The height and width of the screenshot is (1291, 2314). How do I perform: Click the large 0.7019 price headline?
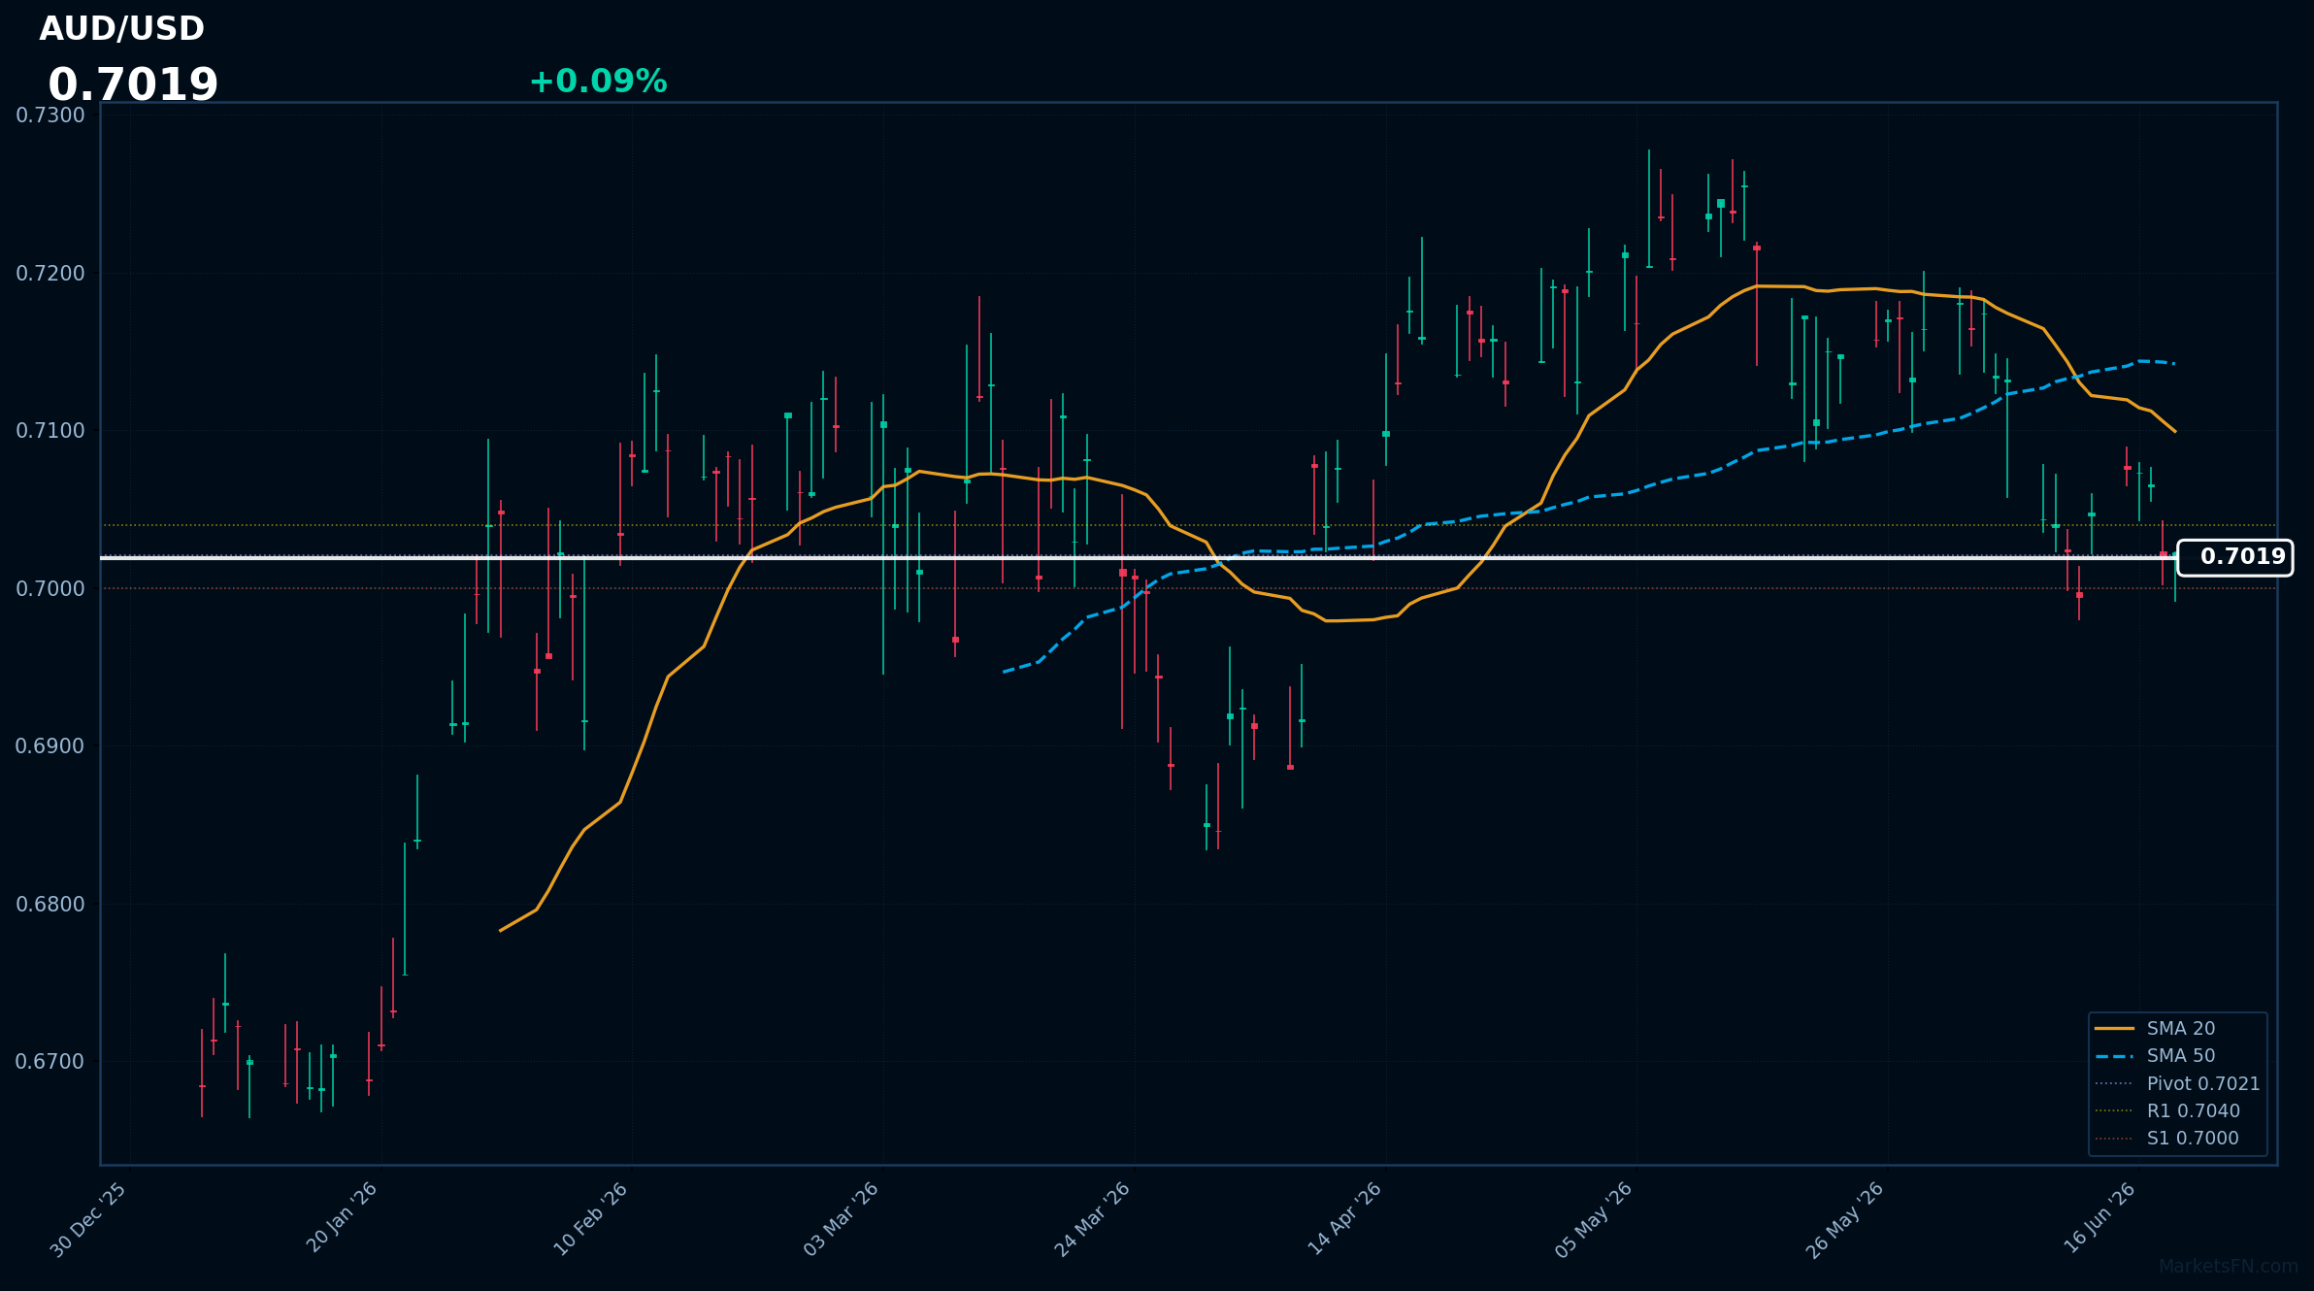click(x=133, y=85)
